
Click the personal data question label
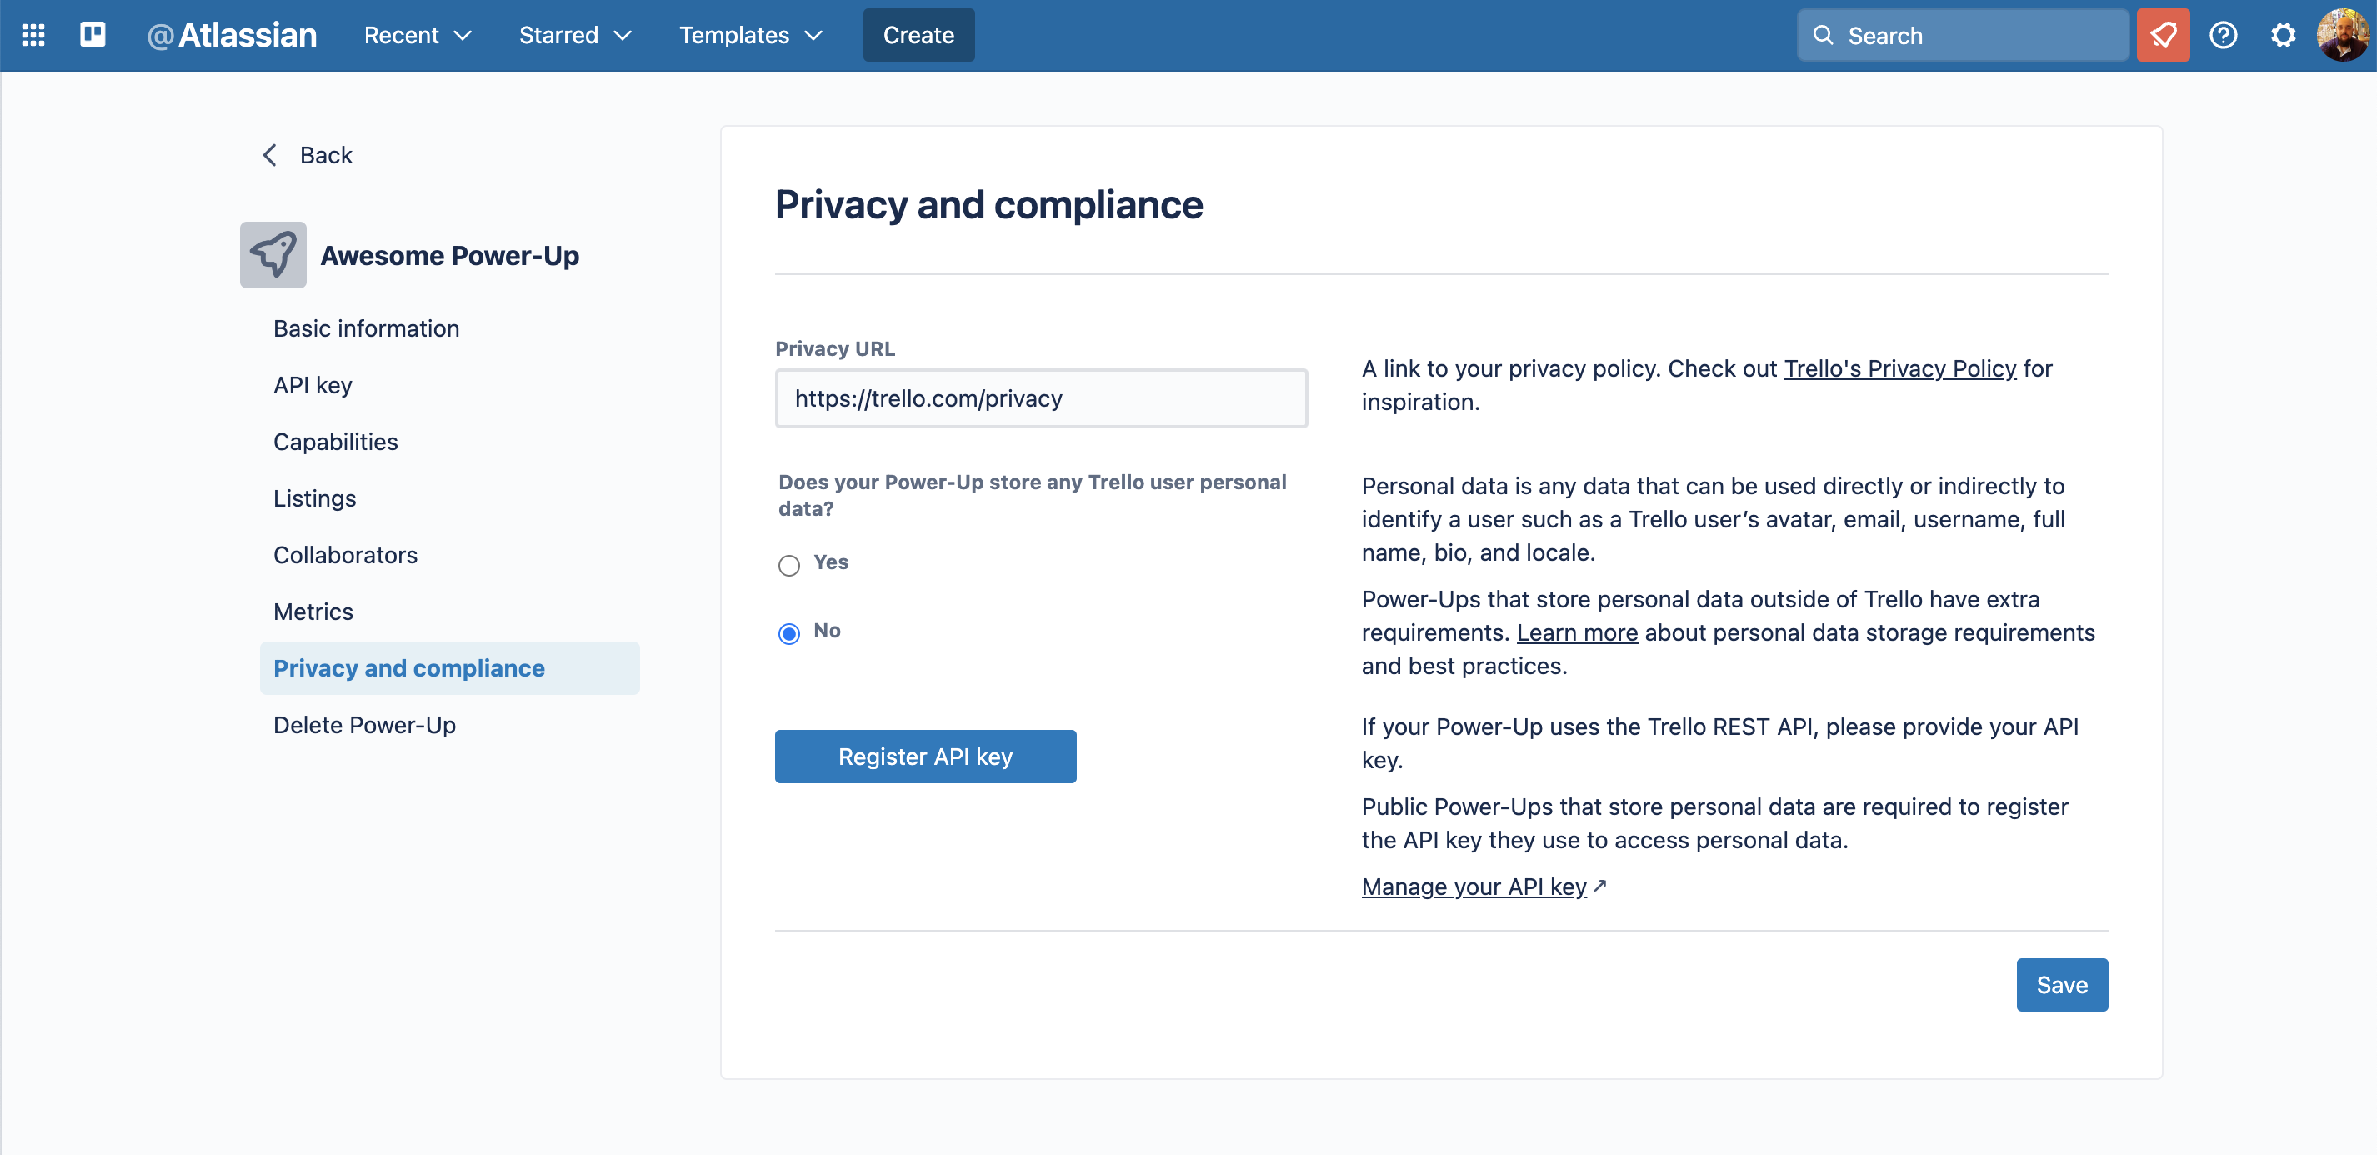click(x=1033, y=495)
